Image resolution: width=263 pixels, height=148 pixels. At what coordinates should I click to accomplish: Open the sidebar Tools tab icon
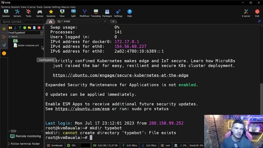pyautogui.click(x=4, y=37)
